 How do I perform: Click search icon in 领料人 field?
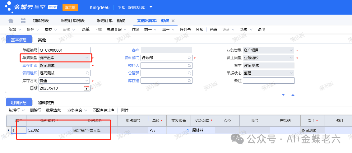[x=189, y=66]
